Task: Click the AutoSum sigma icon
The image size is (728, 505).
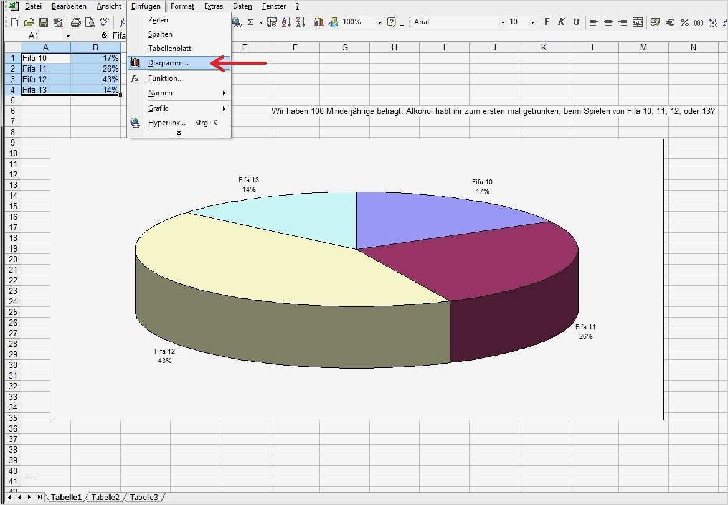Action: pos(251,22)
